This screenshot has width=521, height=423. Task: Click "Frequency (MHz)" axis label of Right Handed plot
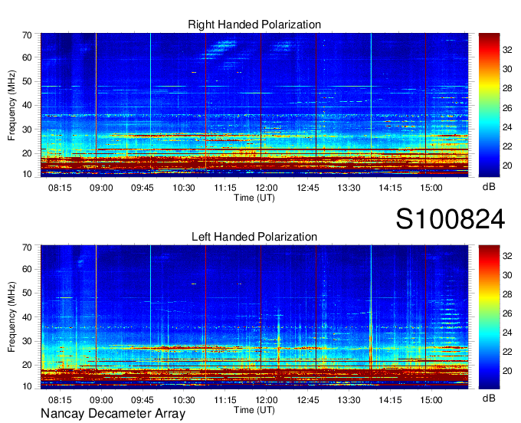tap(11, 105)
